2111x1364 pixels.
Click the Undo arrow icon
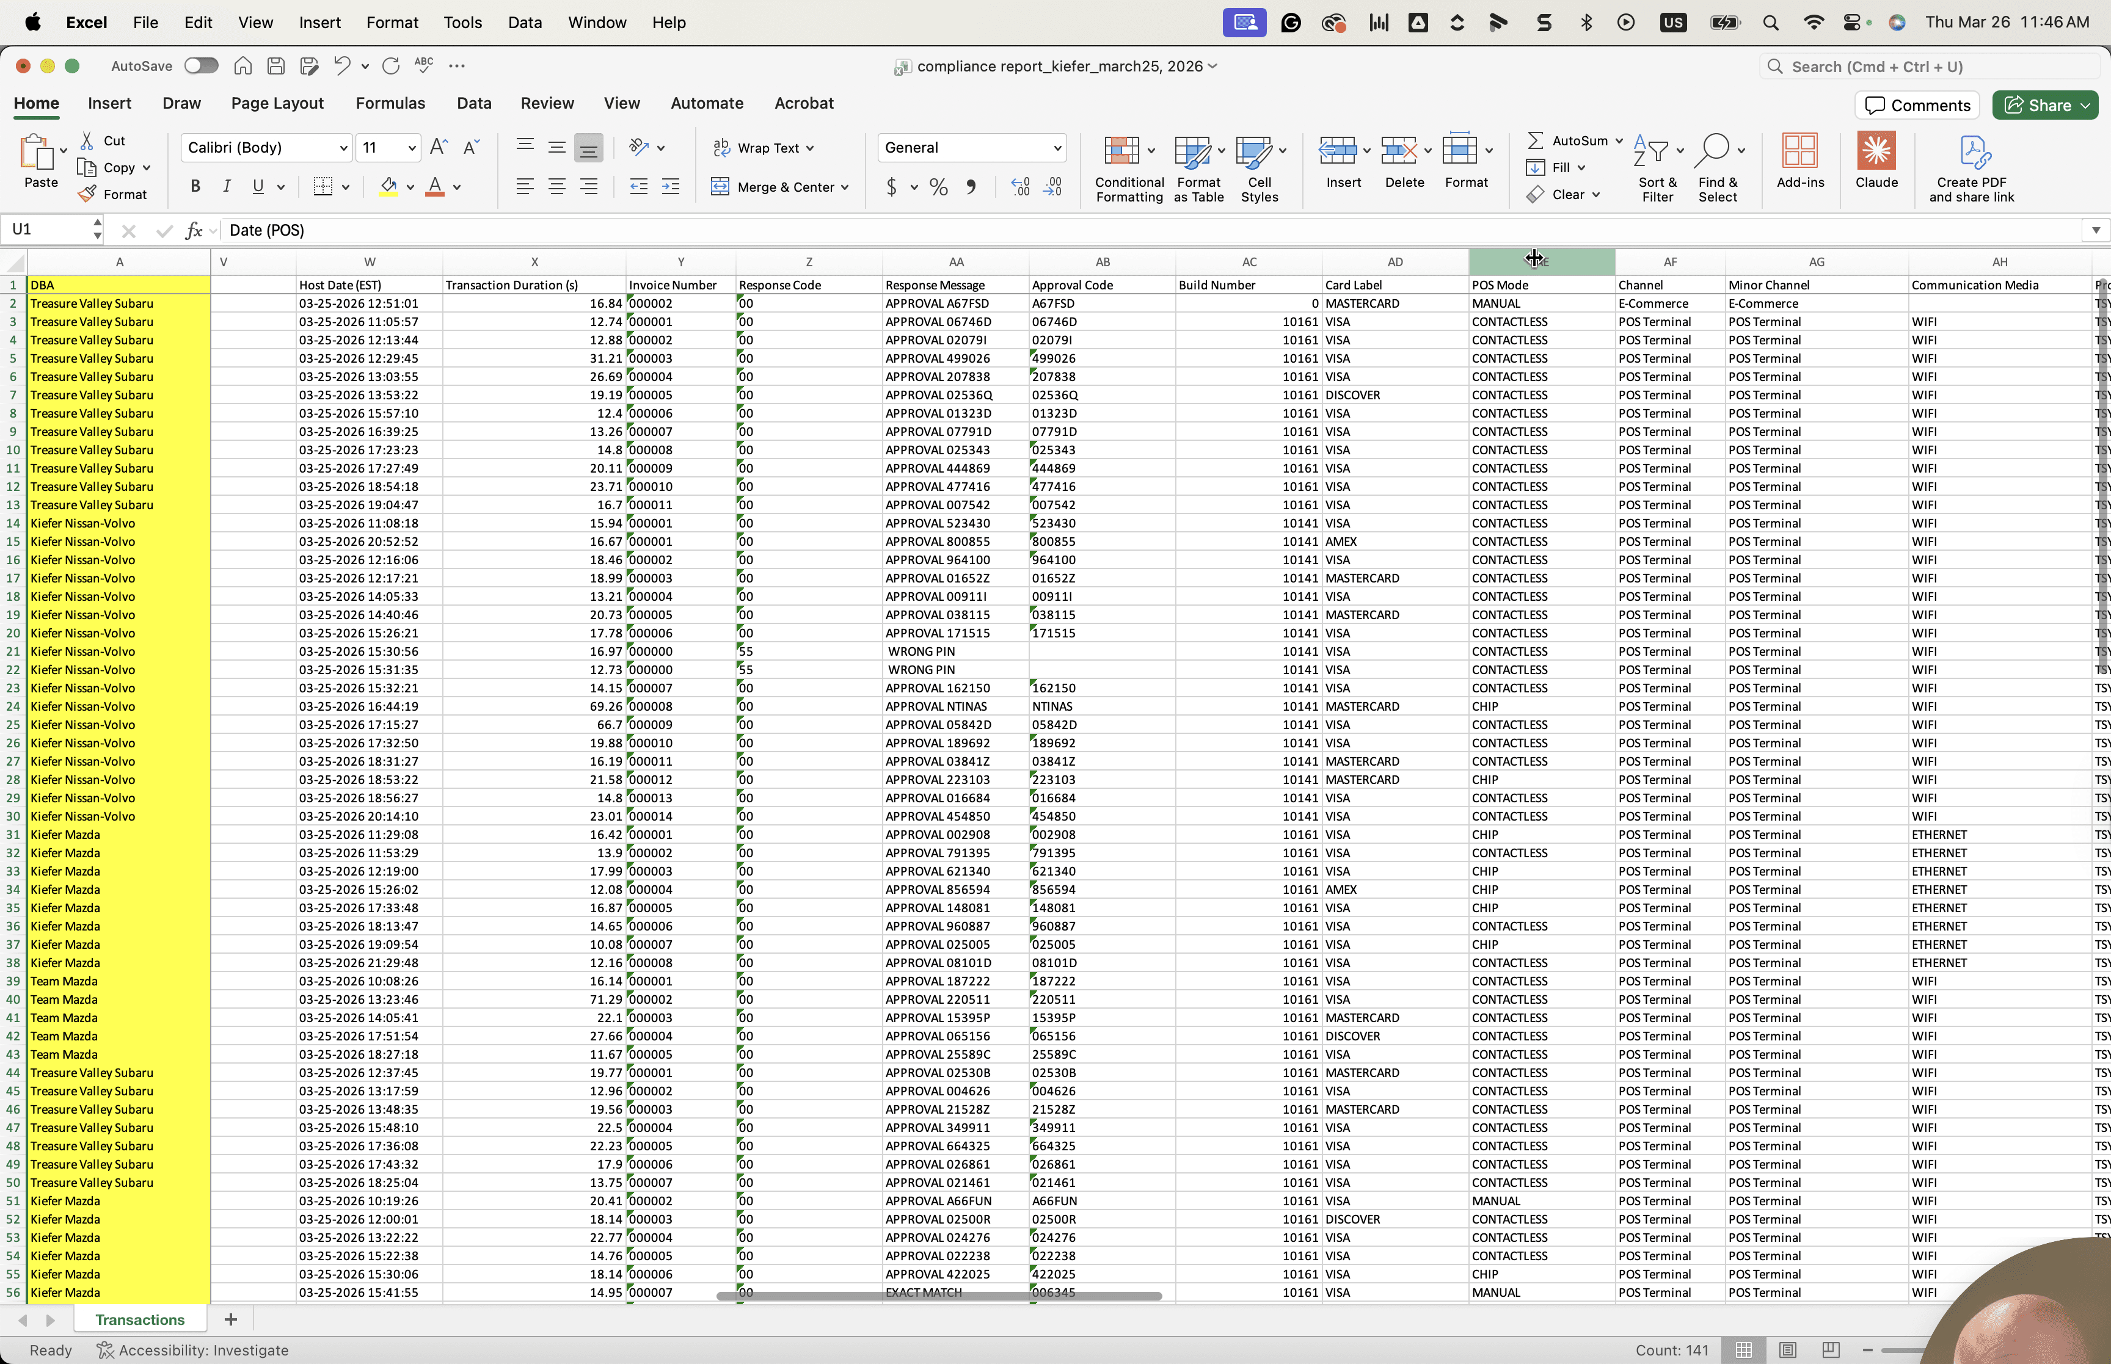click(342, 65)
